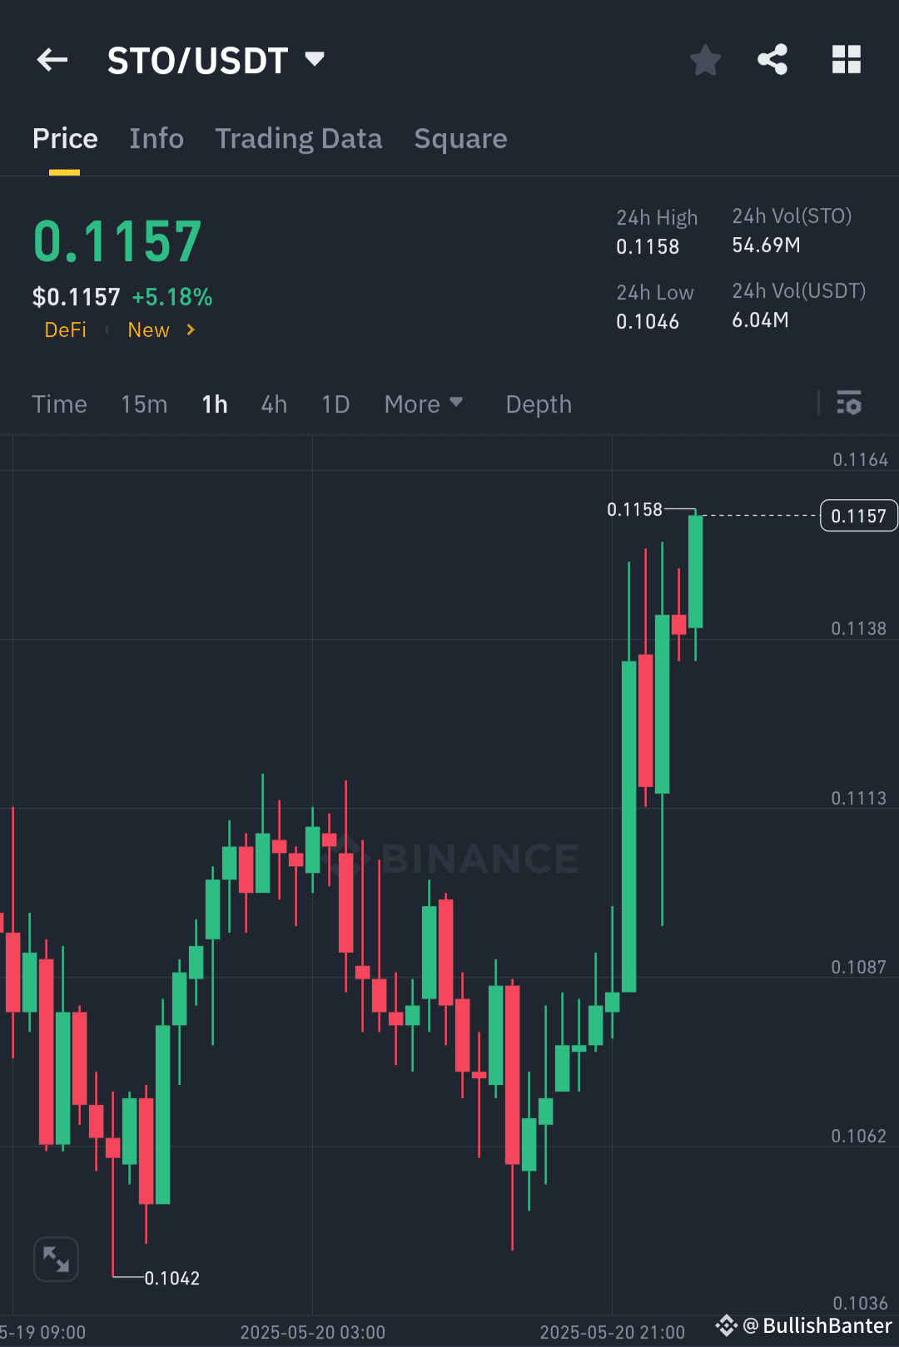Image resolution: width=899 pixels, height=1347 pixels.
Task: Open the DeFi category link
Action: click(x=65, y=329)
